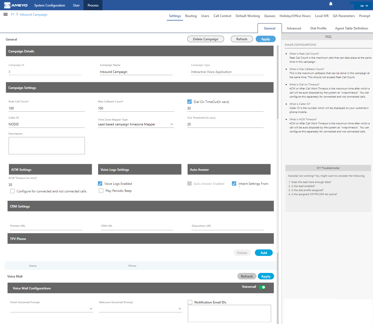Click the Caller ID field
Viewport: 373px width, 324px height.
[46, 124]
